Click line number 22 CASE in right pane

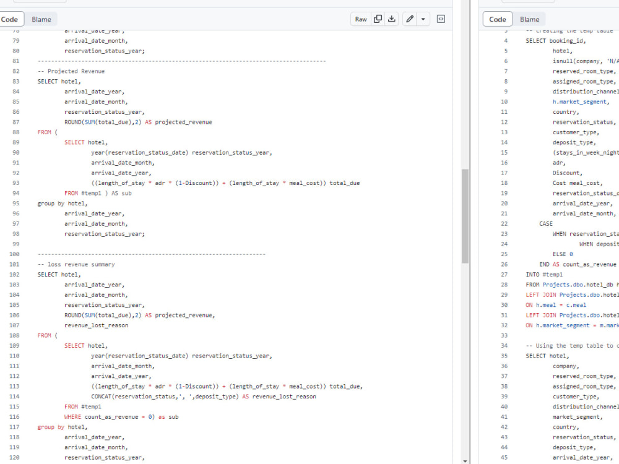(x=504, y=224)
